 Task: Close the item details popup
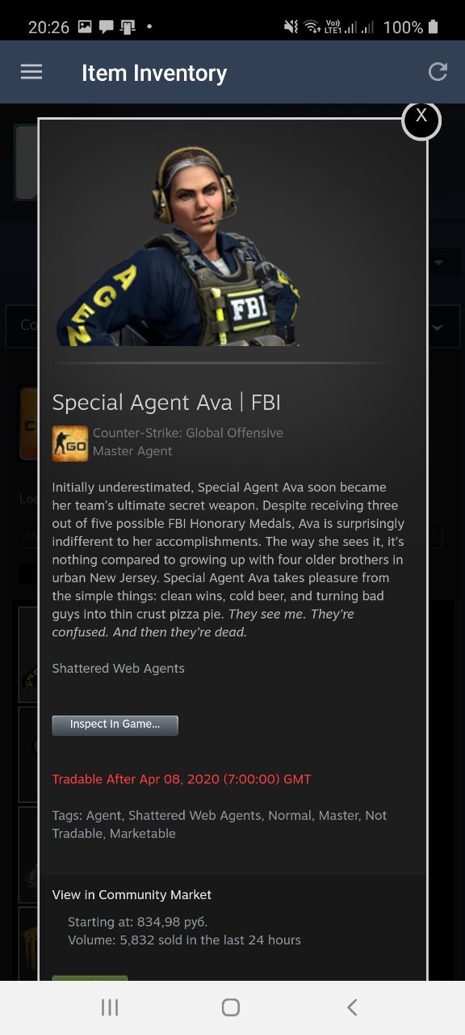click(x=421, y=119)
